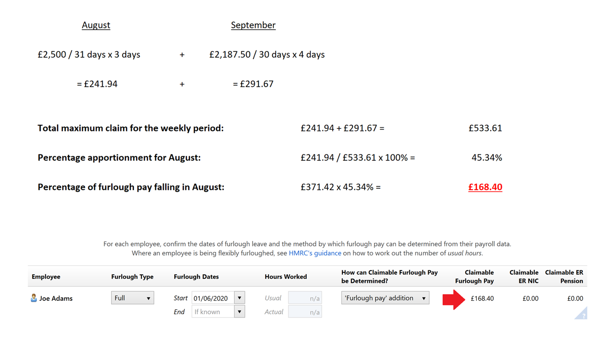Screen dimensions: 598x339
Task: Click the red arrow pointing to £168.40
Action: pyautogui.click(x=454, y=299)
